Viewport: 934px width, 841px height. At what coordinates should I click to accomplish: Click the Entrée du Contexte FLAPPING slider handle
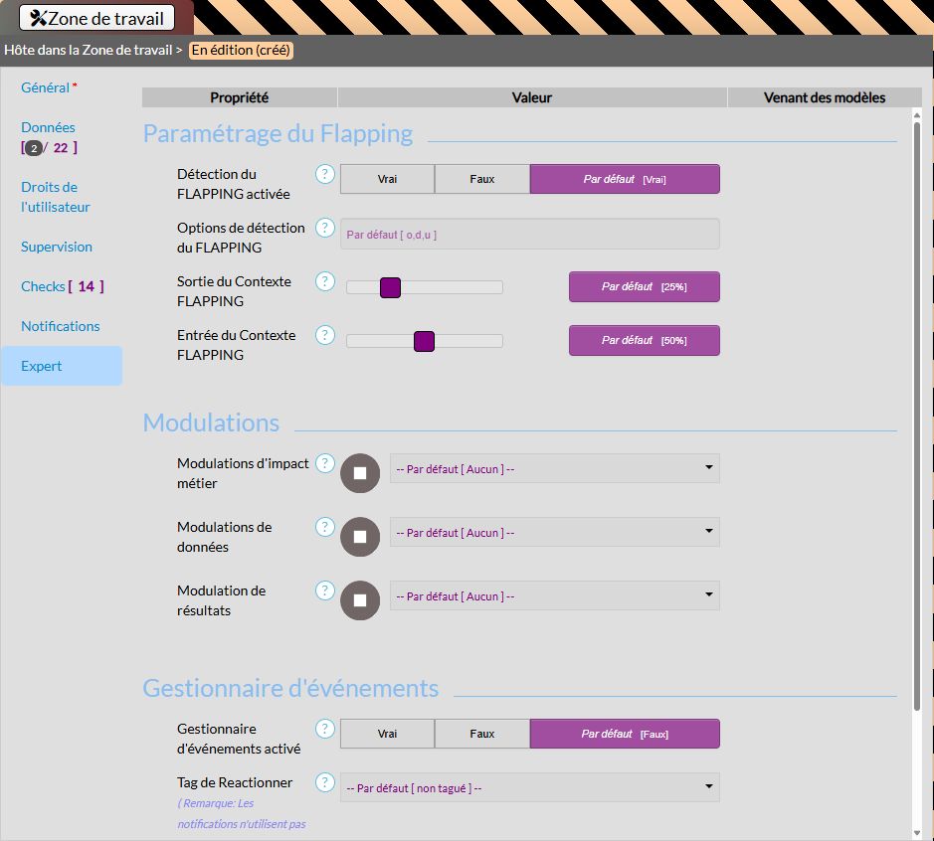[x=424, y=341]
